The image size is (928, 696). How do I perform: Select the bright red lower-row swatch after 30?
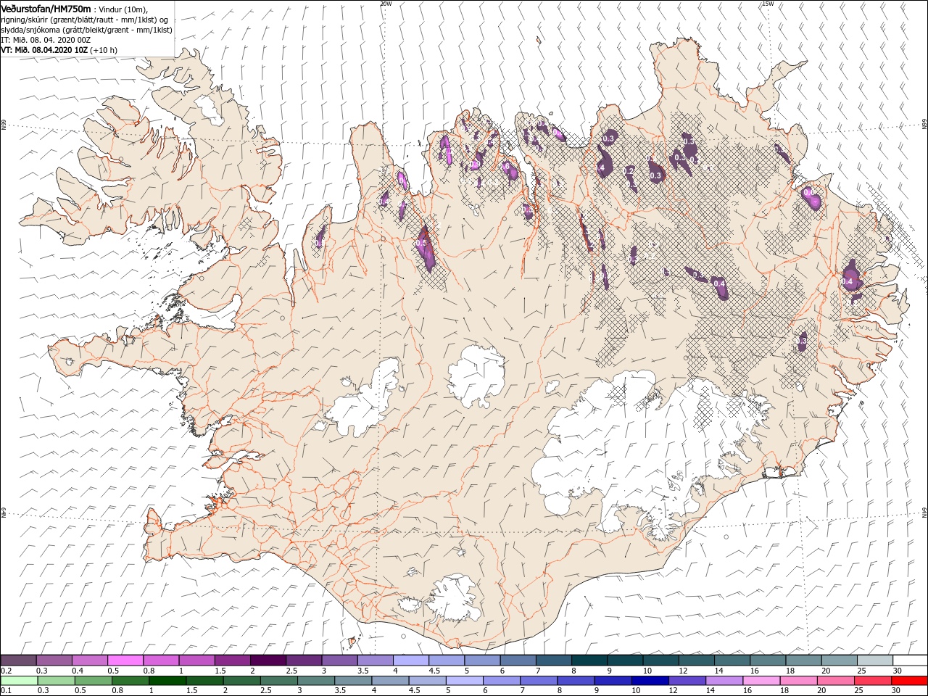pos(908,681)
